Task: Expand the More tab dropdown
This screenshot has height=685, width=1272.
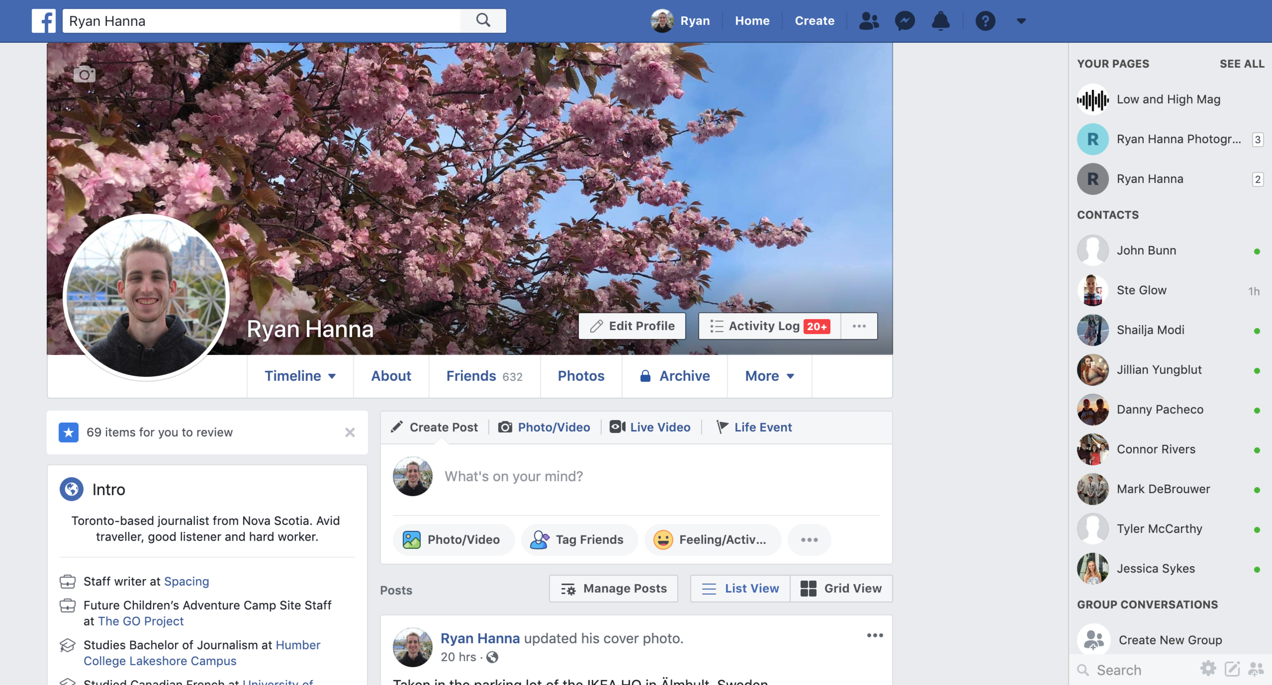Action: tap(769, 376)
